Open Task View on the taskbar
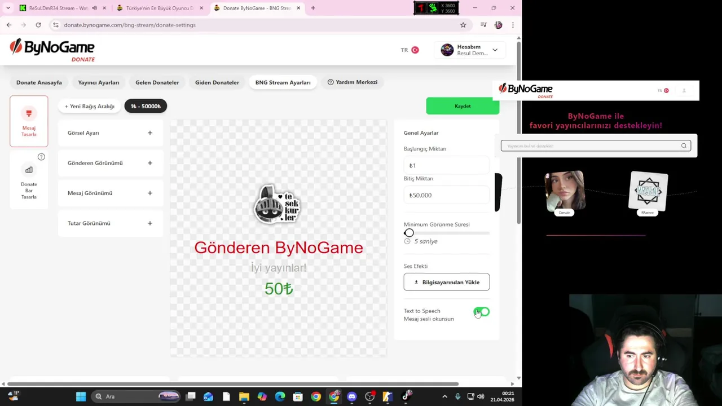722x406 pixels. click(x=191, y=396)
